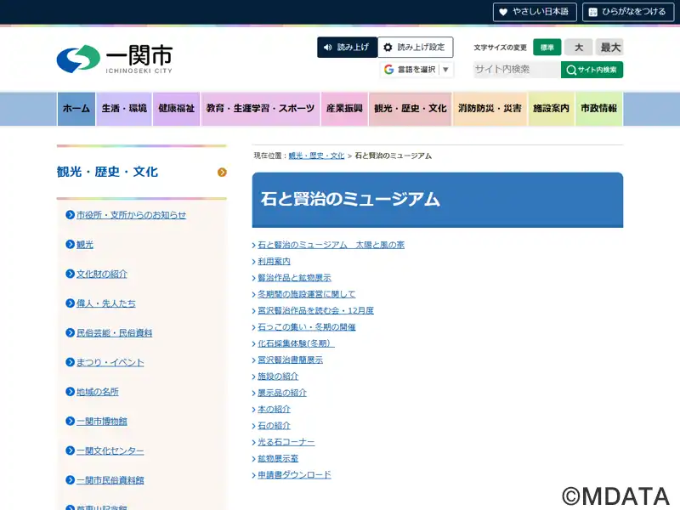
Task: Click the 観光・歴史・文化 breadcrumb link
Action: [316, 156]
